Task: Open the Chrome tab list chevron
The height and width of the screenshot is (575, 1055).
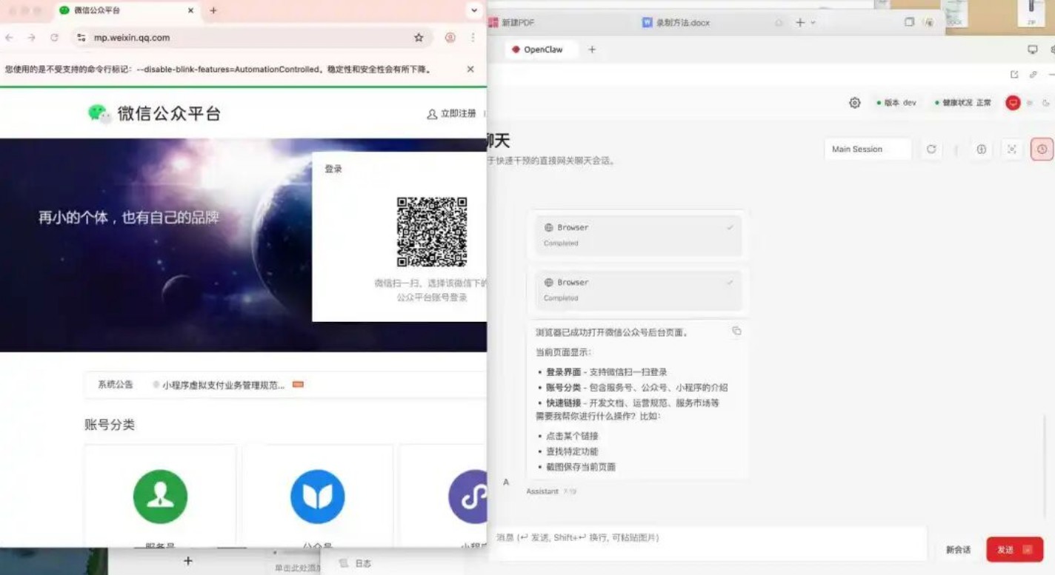Action: (x=473, y=10)
